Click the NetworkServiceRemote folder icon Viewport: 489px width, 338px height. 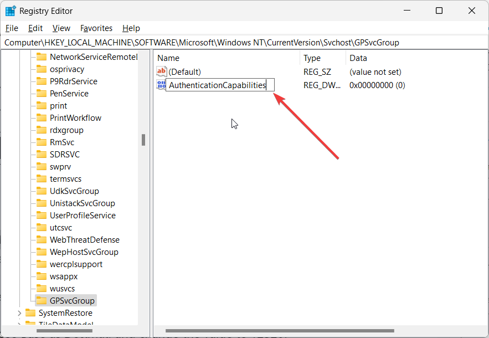coord(41,57)
